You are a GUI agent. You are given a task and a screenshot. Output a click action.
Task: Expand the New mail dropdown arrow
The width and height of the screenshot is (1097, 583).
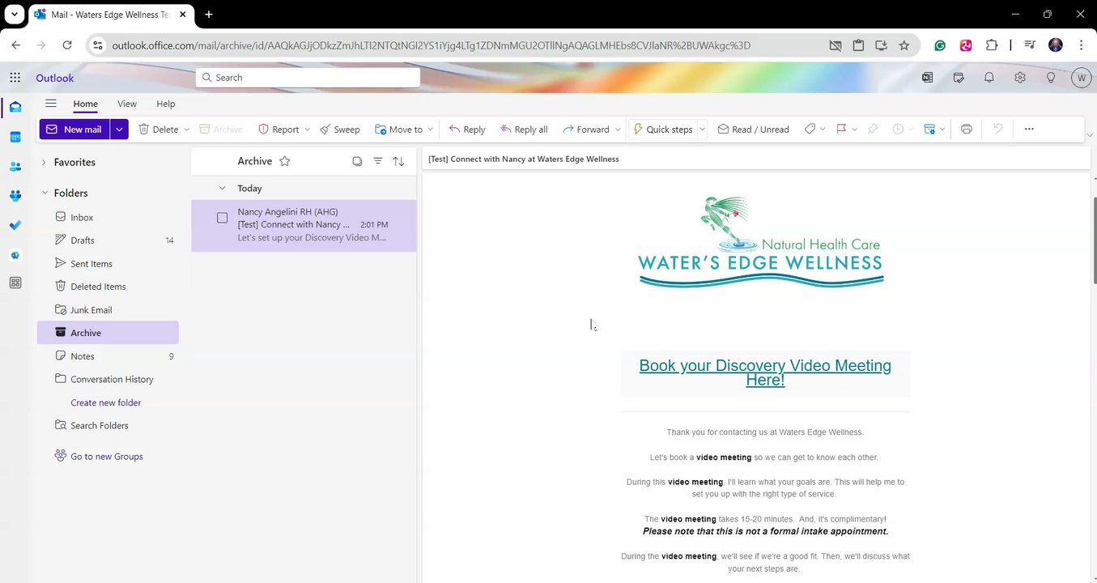coord(119,129)
